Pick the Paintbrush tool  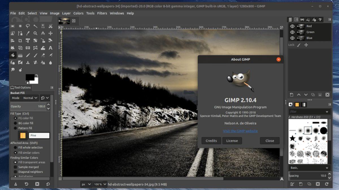tap(36, 55)
